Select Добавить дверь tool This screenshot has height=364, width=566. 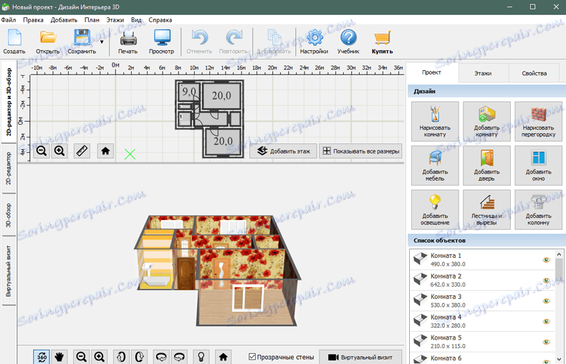486,166
